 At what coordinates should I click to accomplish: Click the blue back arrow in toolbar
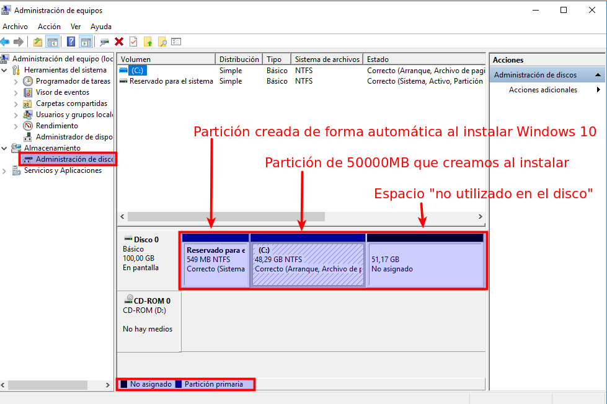pyautogui.click(x=5, y=42)
